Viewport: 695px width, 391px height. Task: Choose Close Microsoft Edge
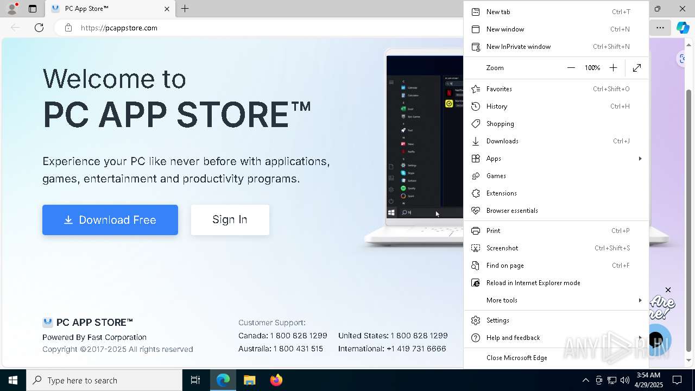point(556,358)
